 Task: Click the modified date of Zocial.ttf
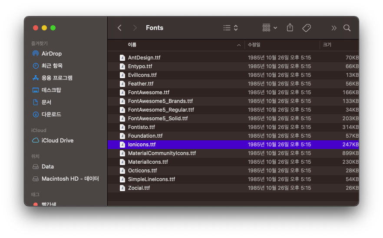pyautogui.click(x=279, y=188)
